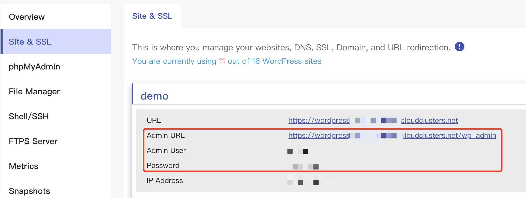Click the WordPress sites usage notice
The image size is (526, 198).
[x=227, y=61]
